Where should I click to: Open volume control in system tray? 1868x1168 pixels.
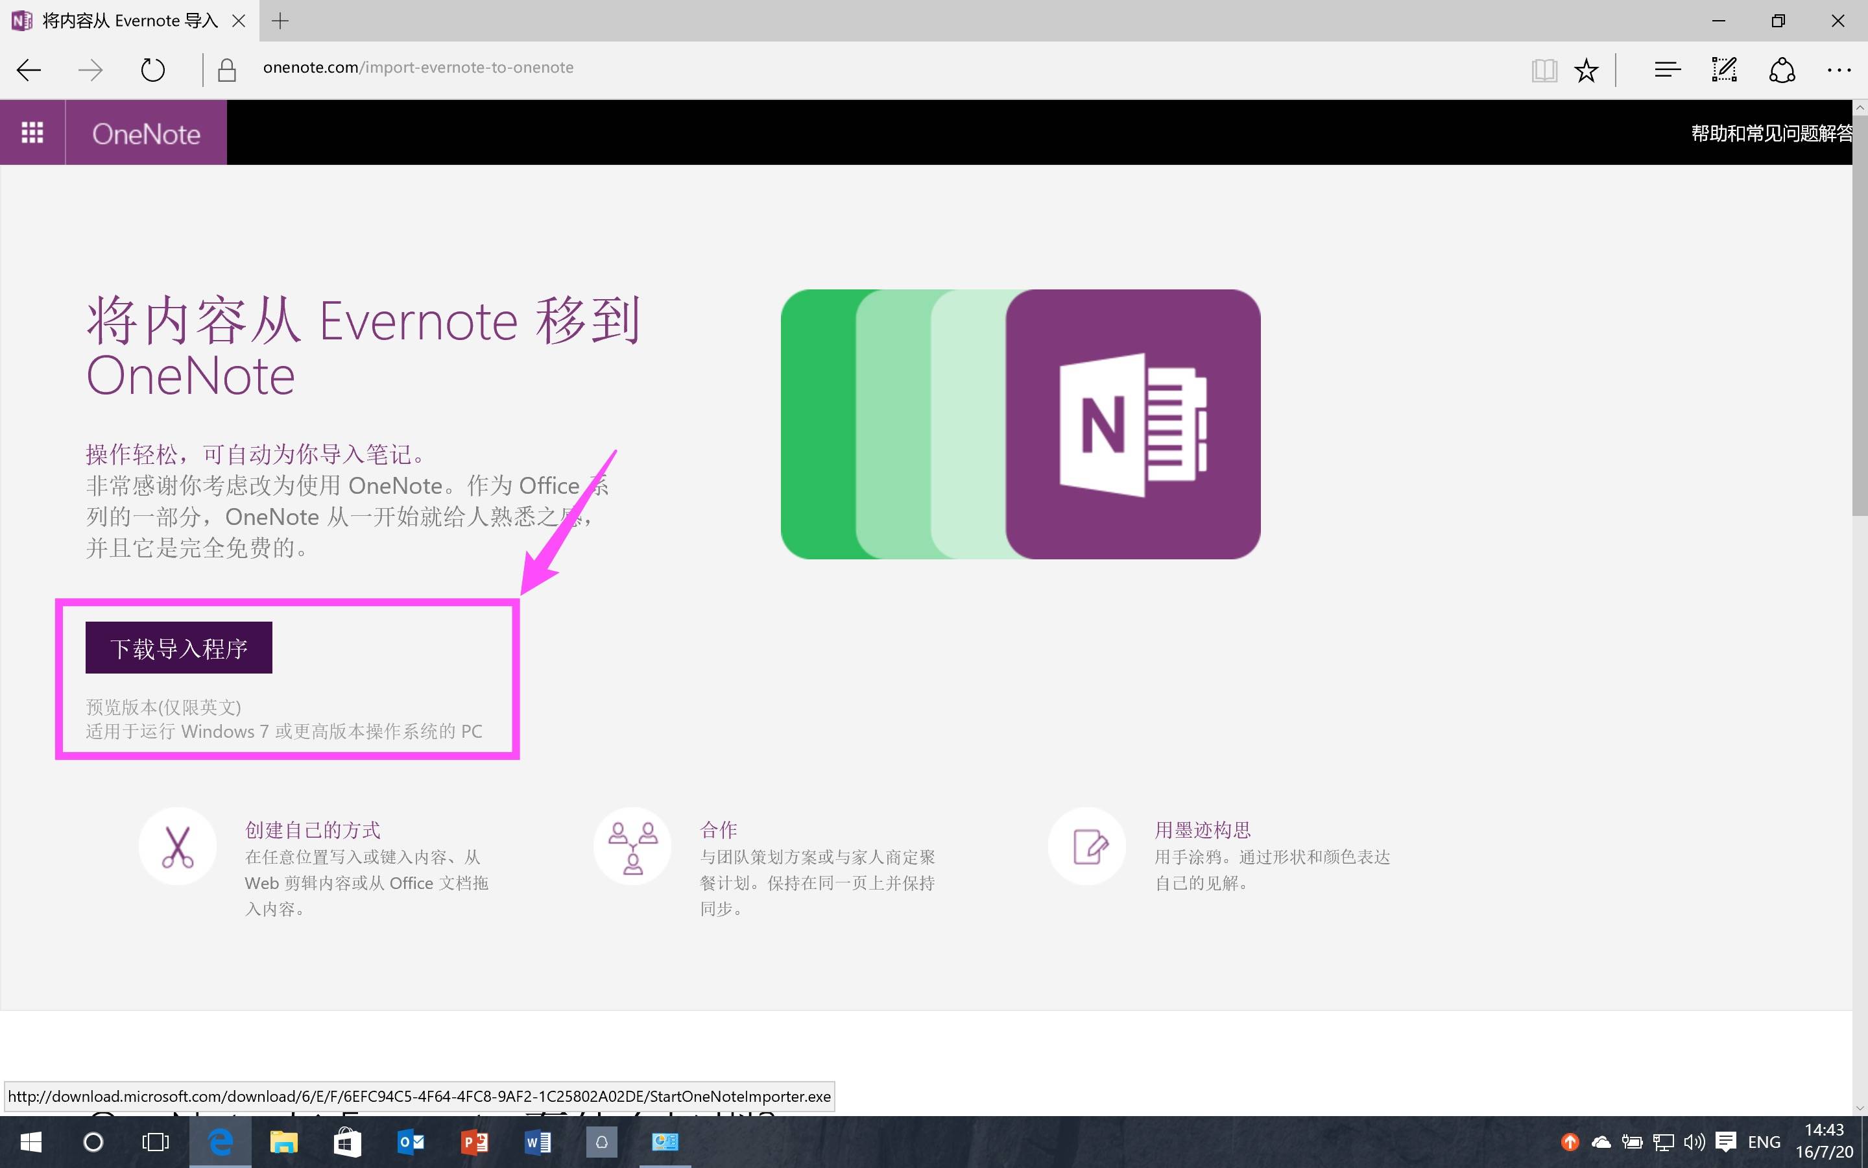point(1694,1142)
